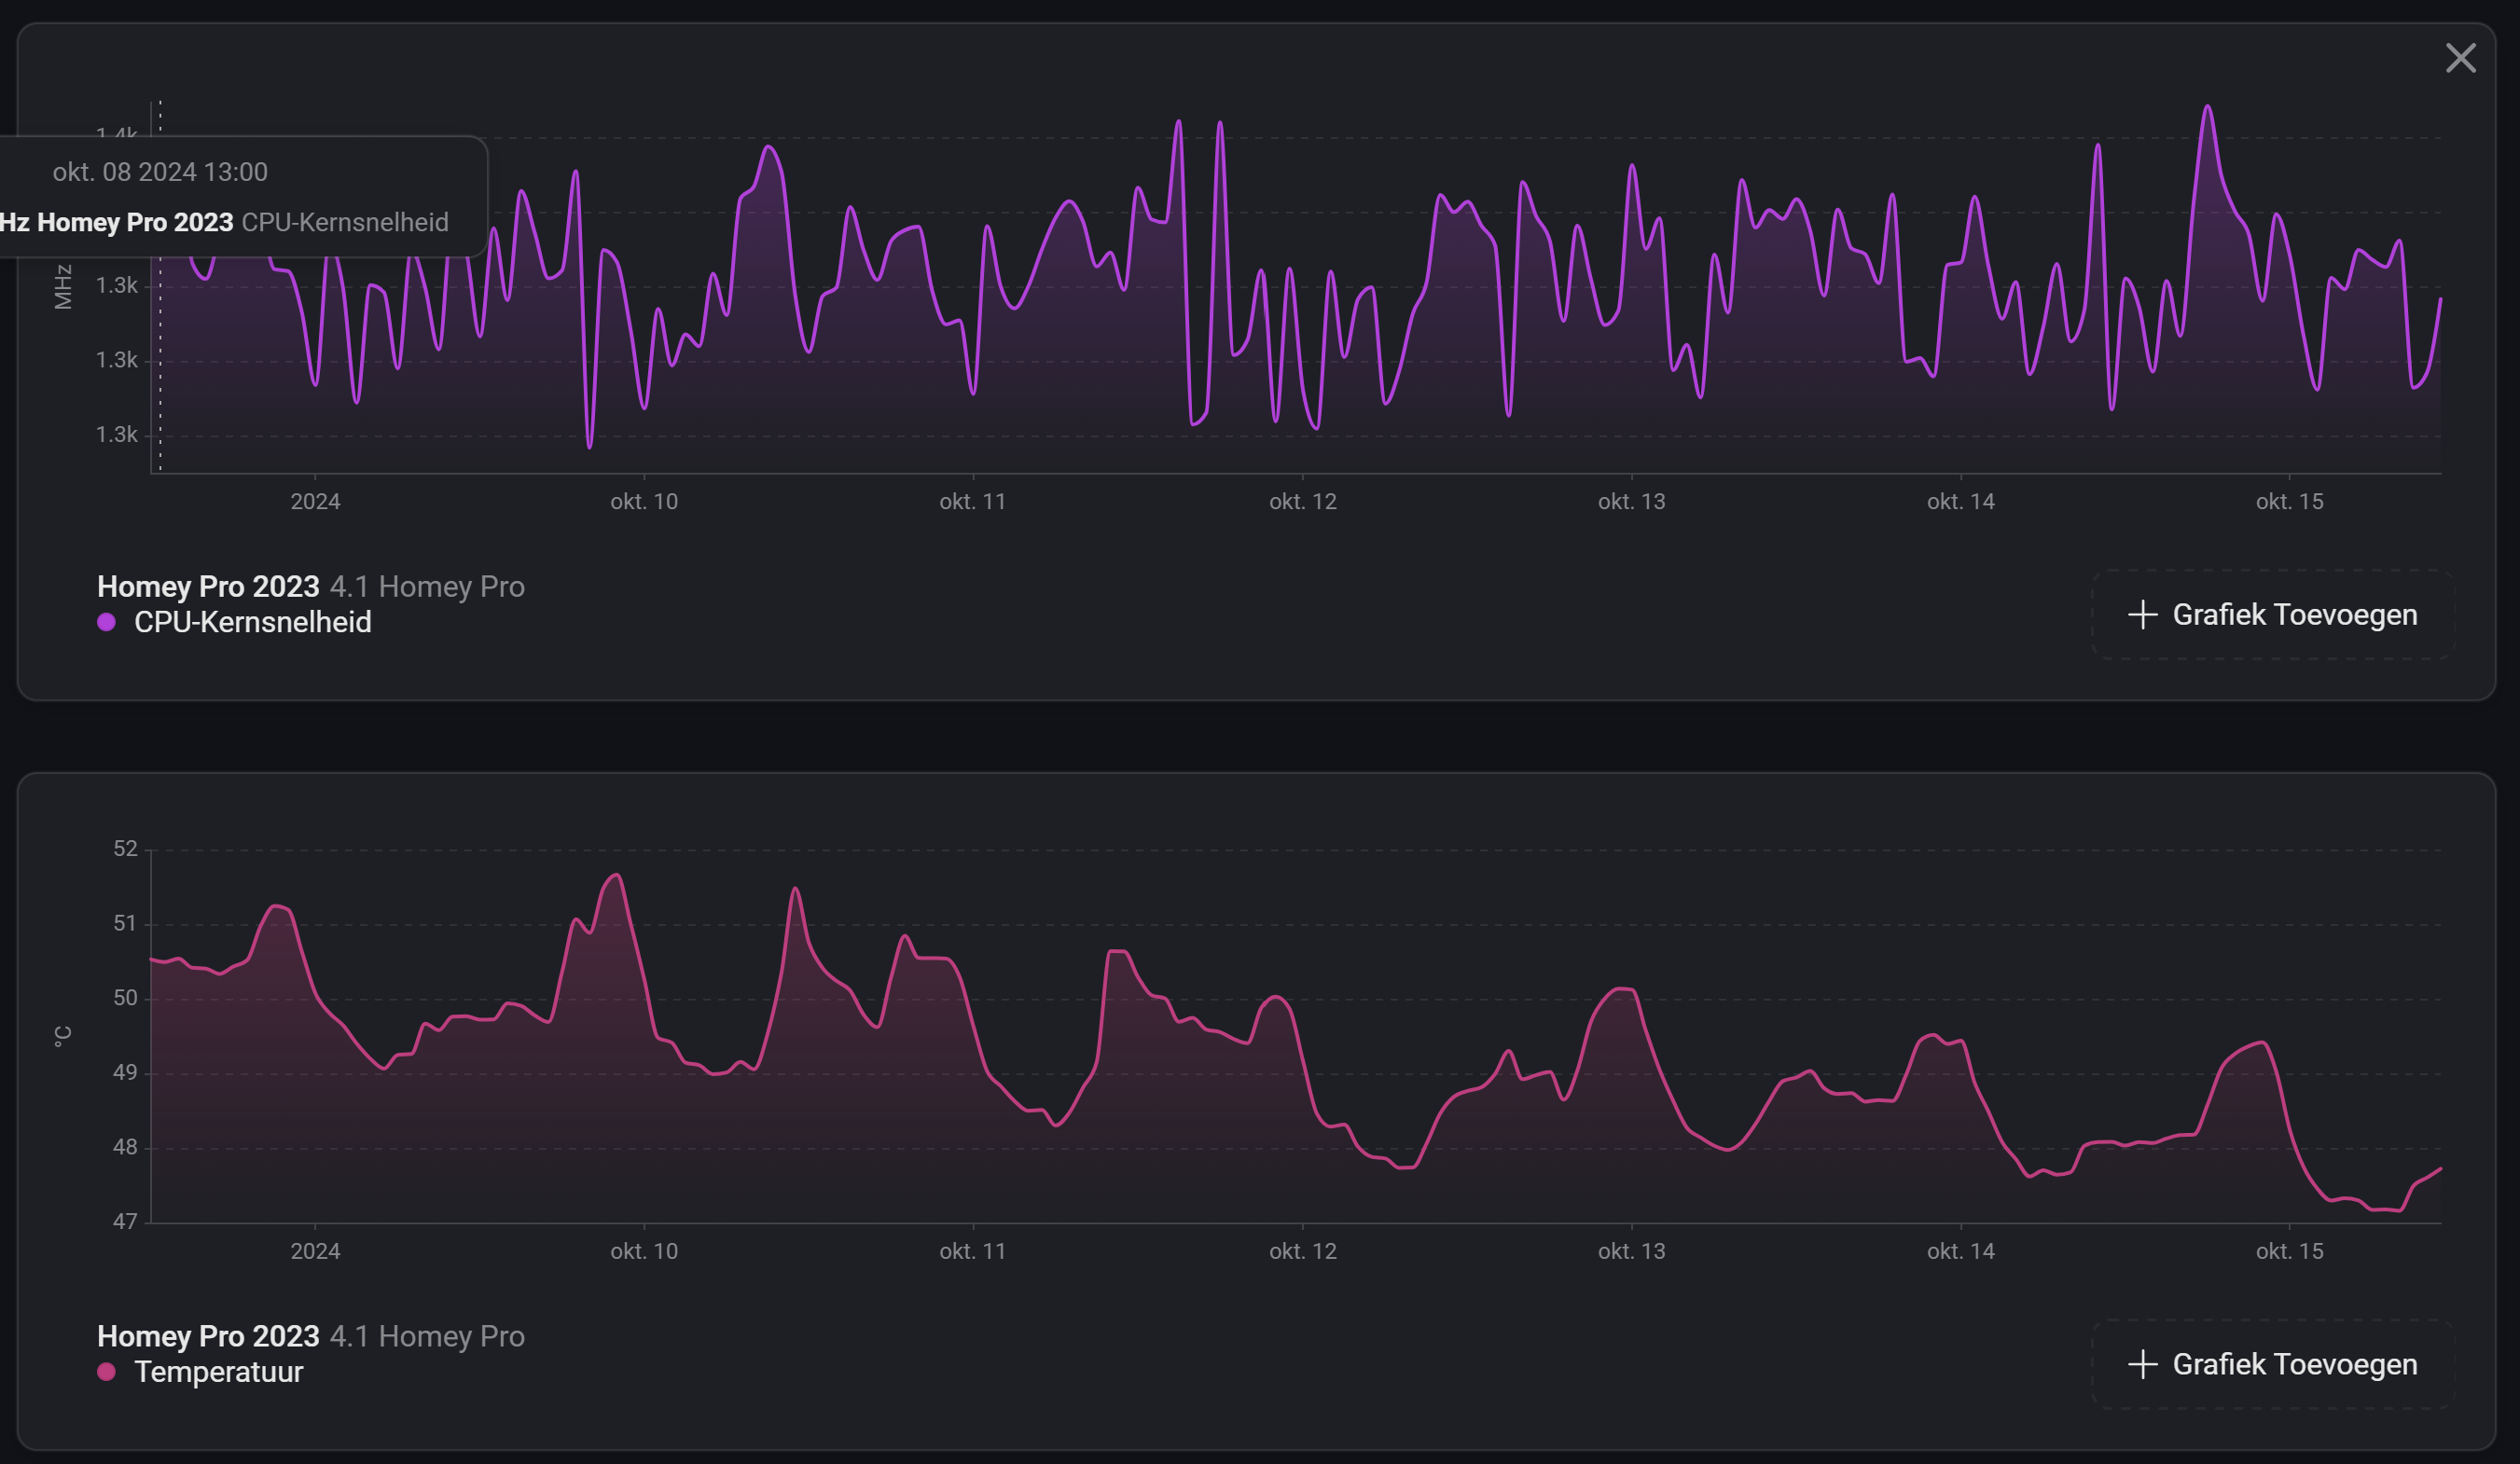Click the 2024 label on CPU chart axis
Screen dimensions: 2520x1464
point(315,501)
